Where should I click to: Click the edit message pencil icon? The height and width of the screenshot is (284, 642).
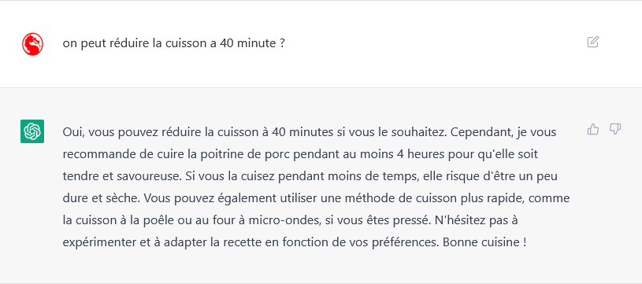click(x=593, y=42)
